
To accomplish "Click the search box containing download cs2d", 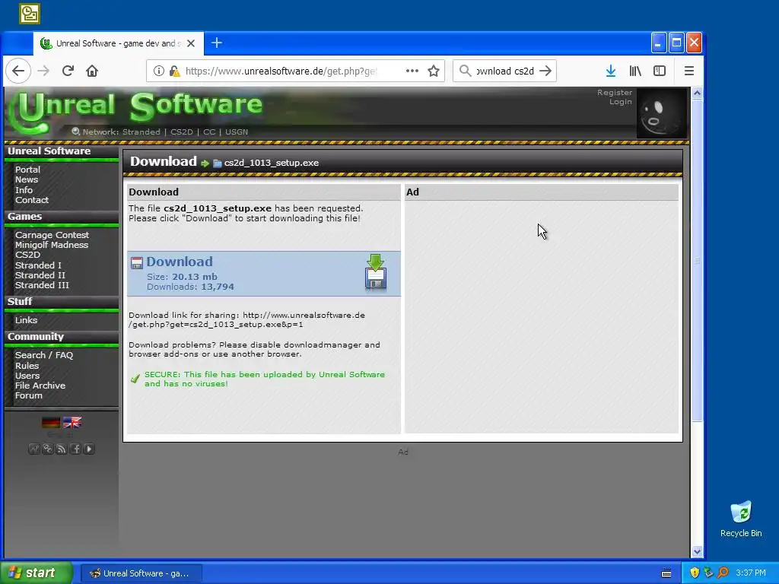I will (x=505, y=71).
